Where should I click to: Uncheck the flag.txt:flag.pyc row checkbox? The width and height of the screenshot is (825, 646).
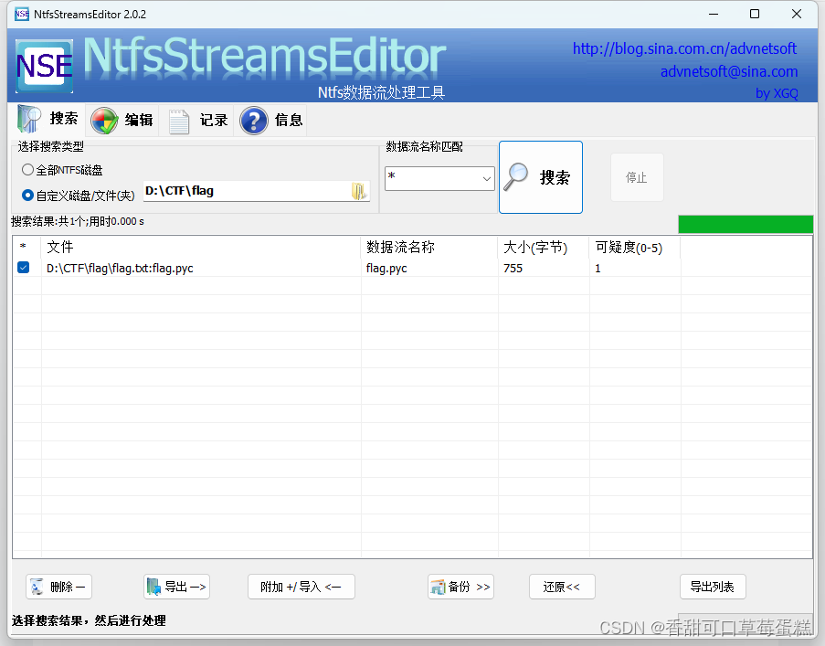tap(23, 268)
